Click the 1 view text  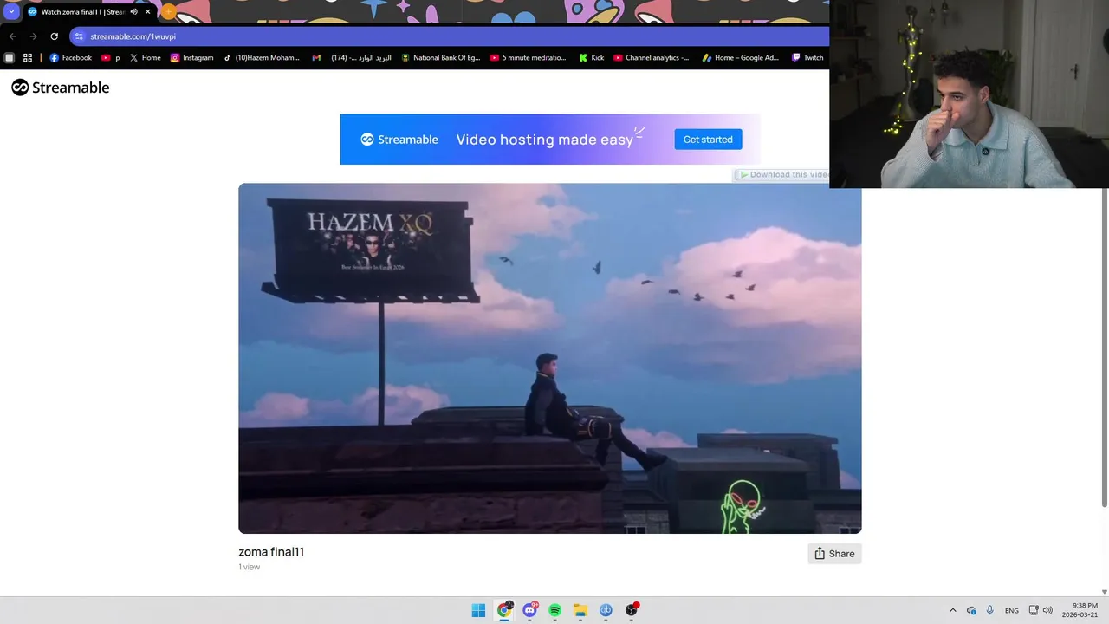(x=250, y=567)
